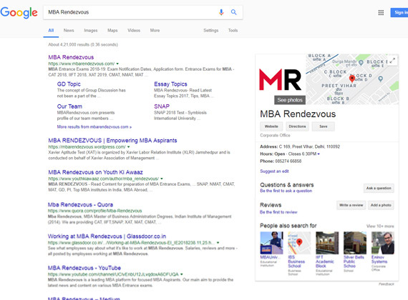Click the Sign in button

click(399, 12)
